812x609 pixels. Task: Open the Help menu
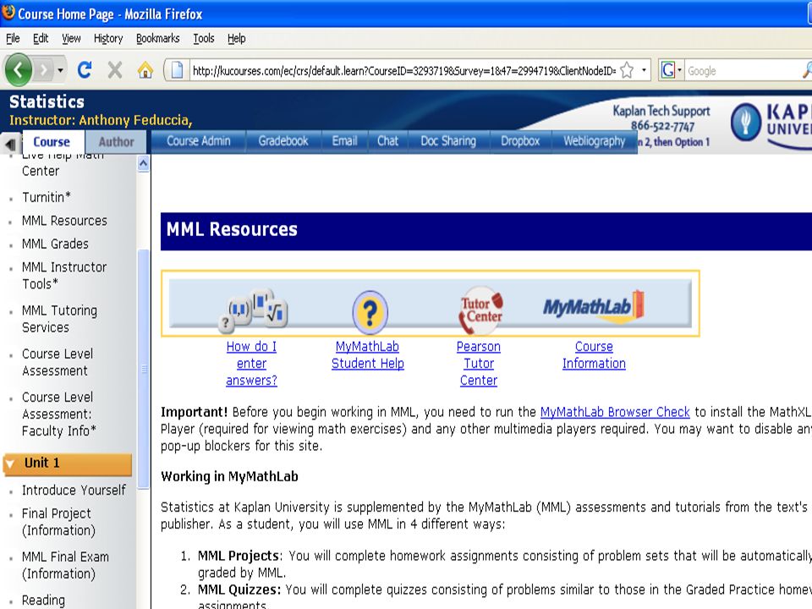tap(236, 38)
